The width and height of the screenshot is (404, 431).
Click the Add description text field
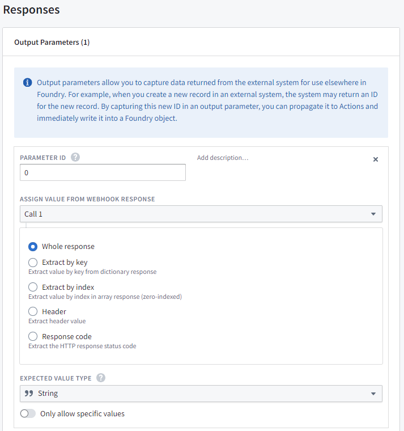[223, 158]
